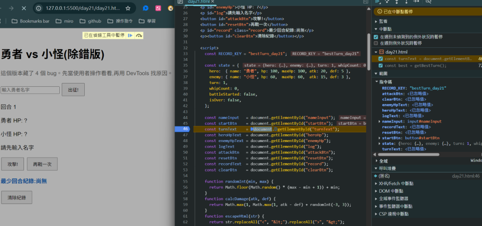The height and width of the screenshot is (226, 482).
Task: Expand state object in scope panel
Action: pos(380,143)
